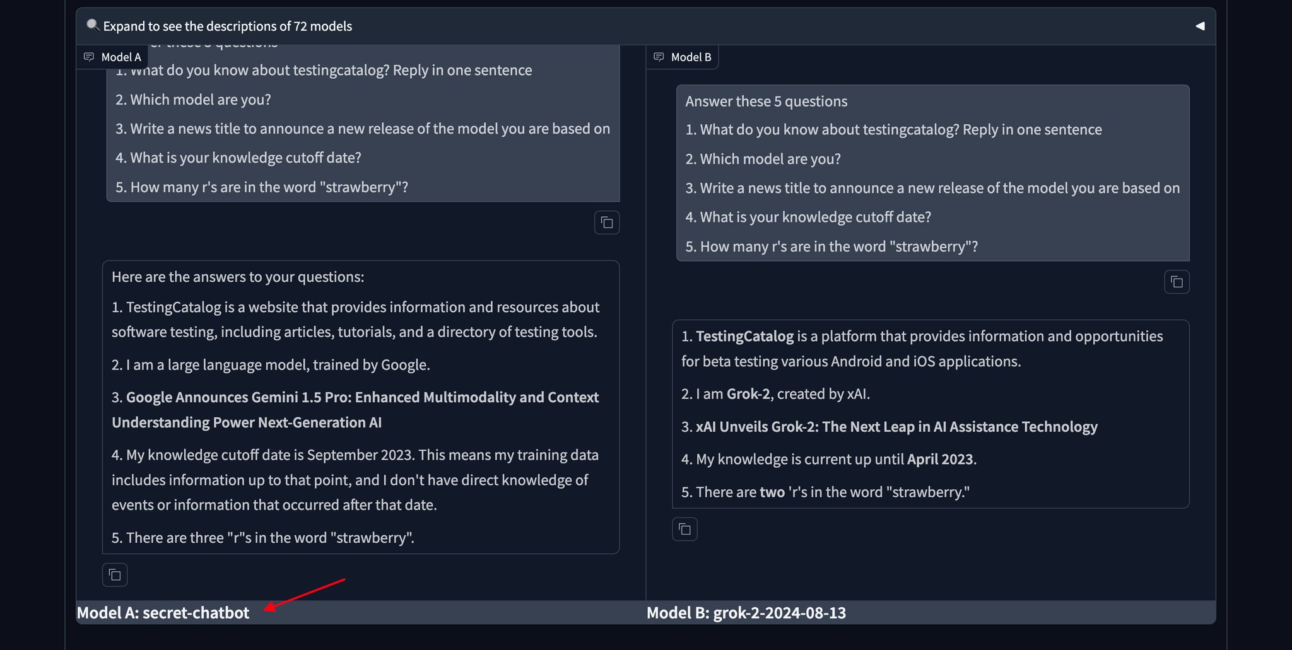Screen dimensions: 1292x650
Task: Click the magnifier icon beside Expand text
Action: click(93, 25)
